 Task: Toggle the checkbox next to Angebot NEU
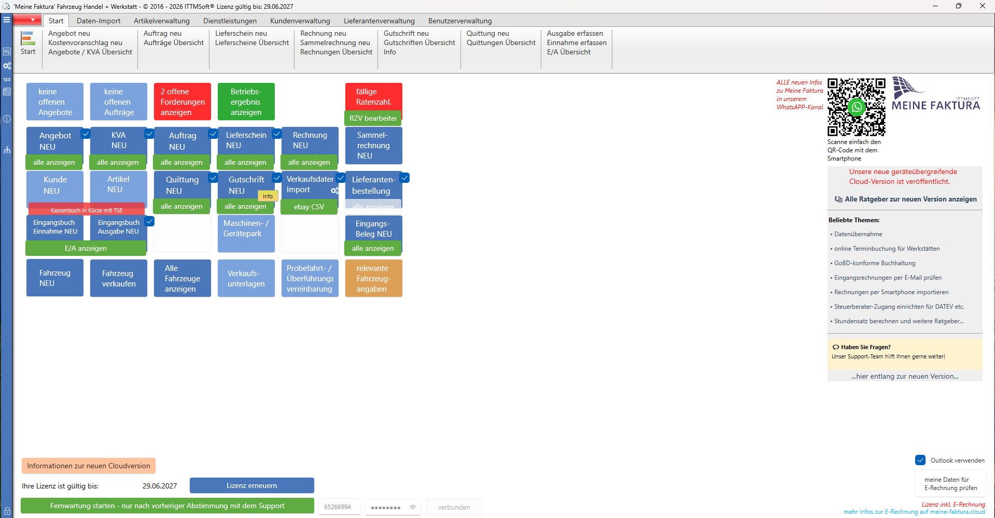tap(86, 134)
